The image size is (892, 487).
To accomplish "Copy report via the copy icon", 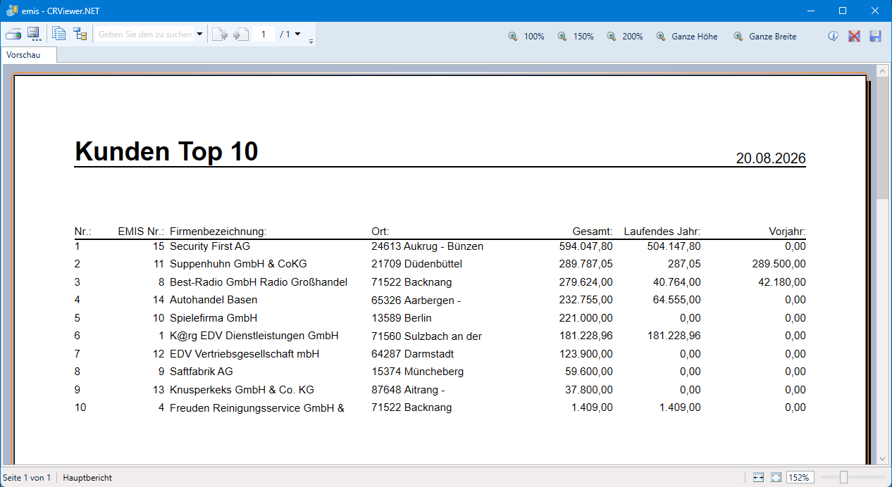I will (x=59, y=34).
